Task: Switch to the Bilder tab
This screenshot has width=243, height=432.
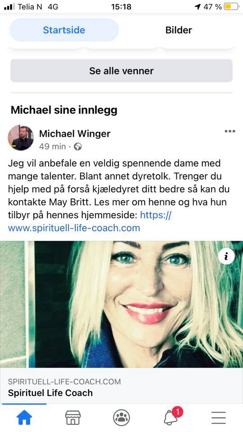Action: tap(179, 30)
